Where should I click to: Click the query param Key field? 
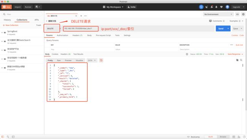click(82, 49)
